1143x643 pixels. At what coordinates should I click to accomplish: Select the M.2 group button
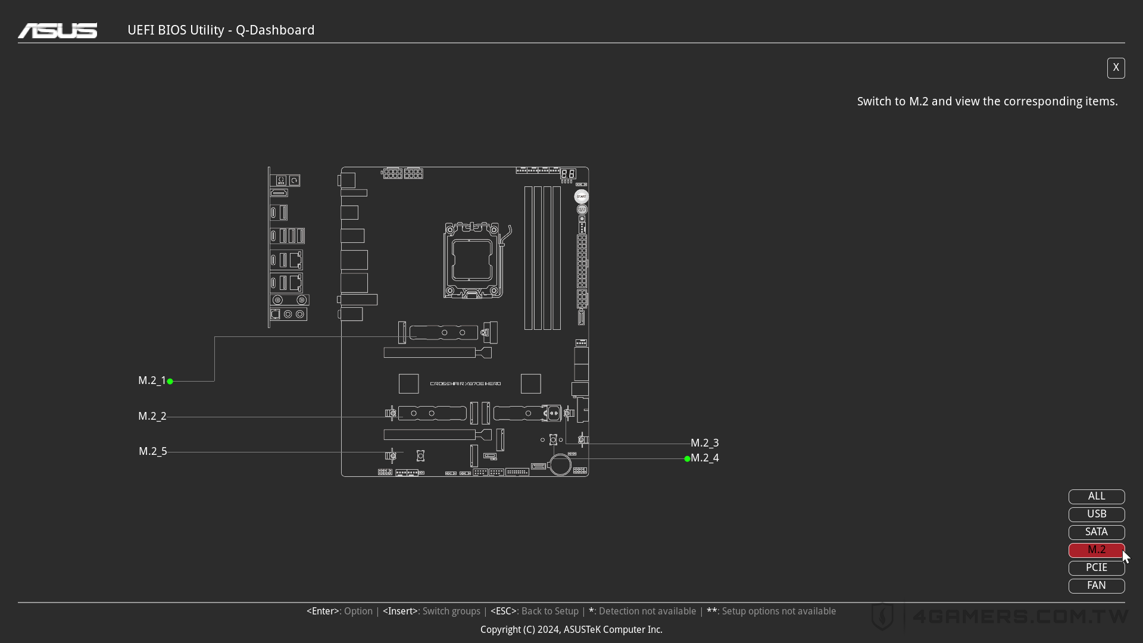pyautogui.click(x=1097, y=550)
